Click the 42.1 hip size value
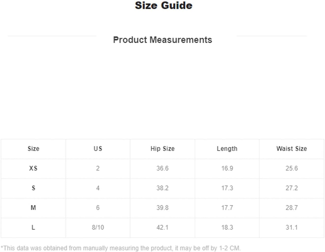Screen dimensions: 325x252 [x=162, y=227]
